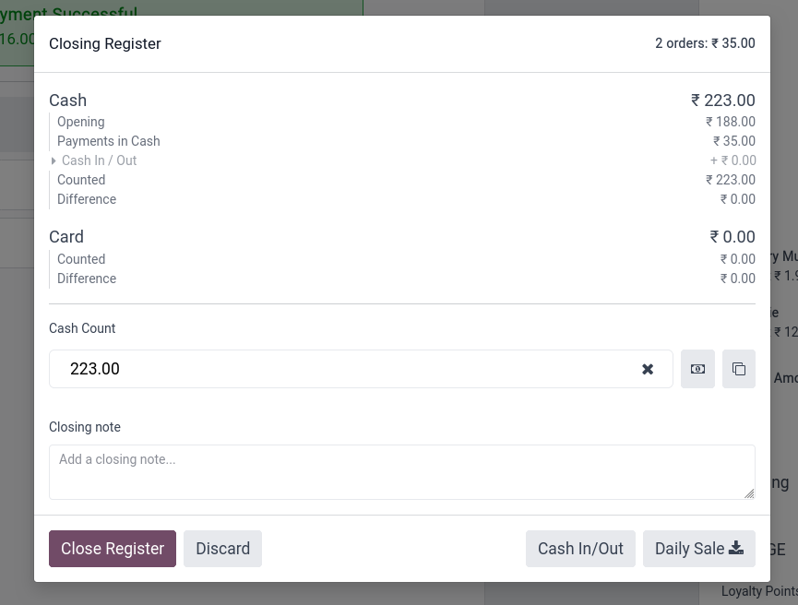The height and width of the screenshot is (605, 798).
Task: Grab the closing note resize handle
Action: [x=749, y=493]
